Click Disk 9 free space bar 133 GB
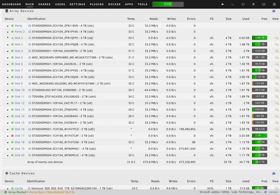 tap(260, 84)
